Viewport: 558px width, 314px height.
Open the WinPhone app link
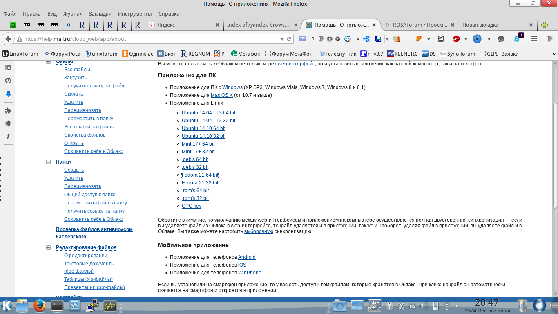[250, 273]
